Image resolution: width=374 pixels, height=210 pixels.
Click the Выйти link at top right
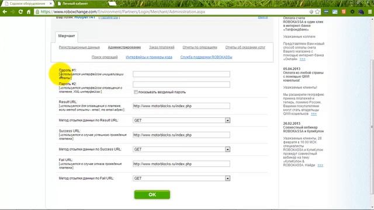(263, 17)
